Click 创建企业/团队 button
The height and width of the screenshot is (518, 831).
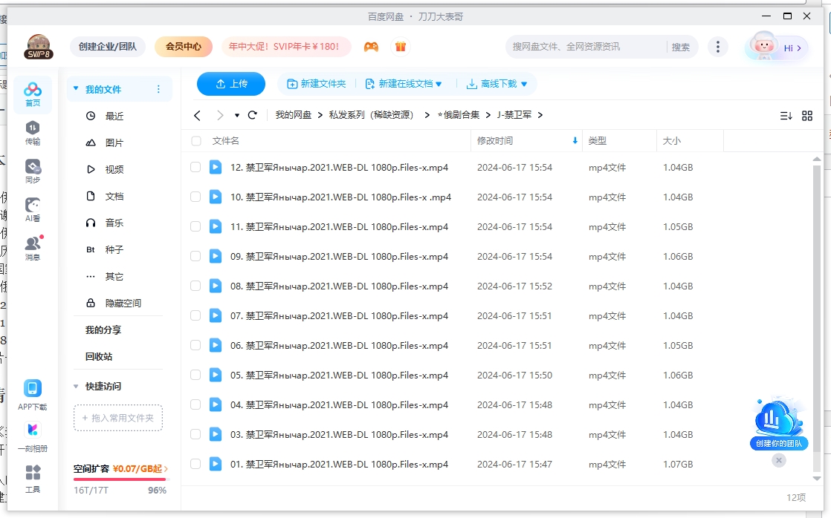click(x=108, y=47)
